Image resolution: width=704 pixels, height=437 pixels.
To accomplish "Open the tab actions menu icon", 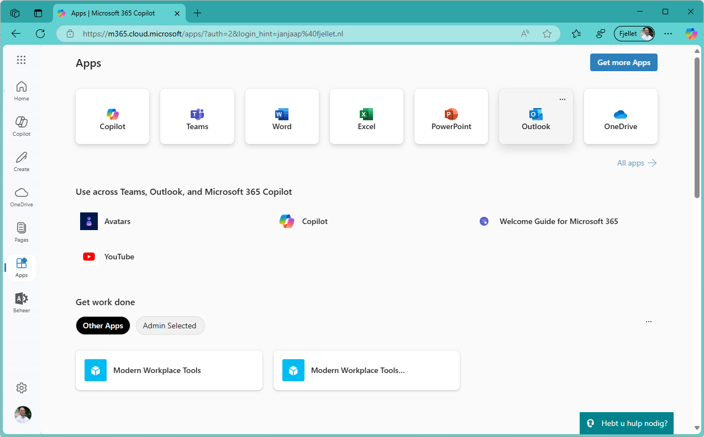I will [38, 13].
